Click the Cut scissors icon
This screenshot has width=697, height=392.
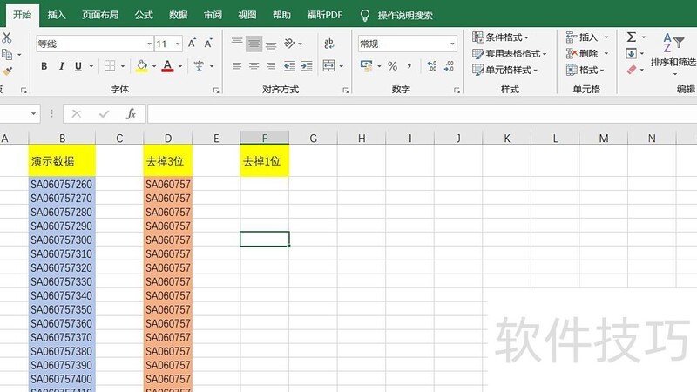click(6, 37)
